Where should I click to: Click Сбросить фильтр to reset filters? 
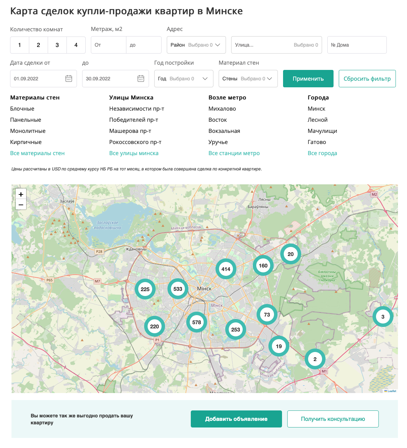pyautogui.click(x=367, y=79)
